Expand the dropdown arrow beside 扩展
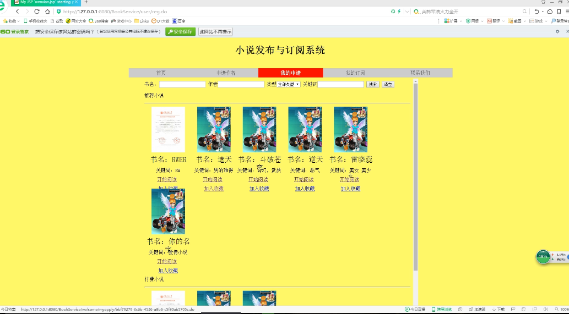Image resolution: width=569 pixels, height=314 pixels. click(461, 21)
